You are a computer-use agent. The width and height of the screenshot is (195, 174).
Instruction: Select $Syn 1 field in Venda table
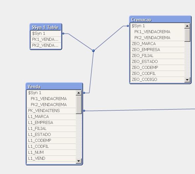click(51, 93)
